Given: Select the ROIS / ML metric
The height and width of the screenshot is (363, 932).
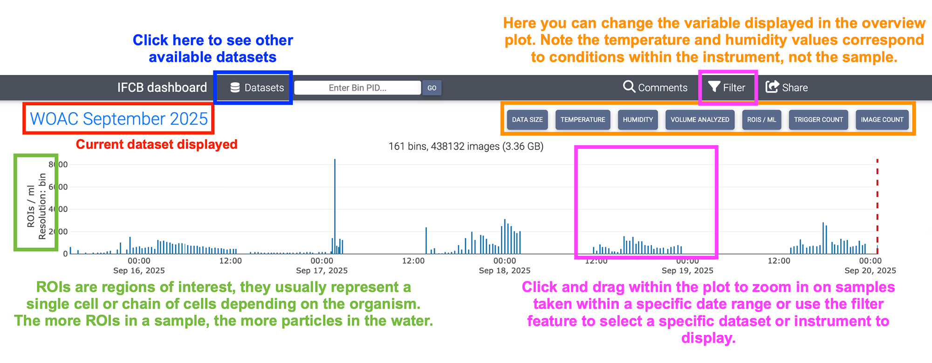Looking at the screenshot, I should click(761, 120).
